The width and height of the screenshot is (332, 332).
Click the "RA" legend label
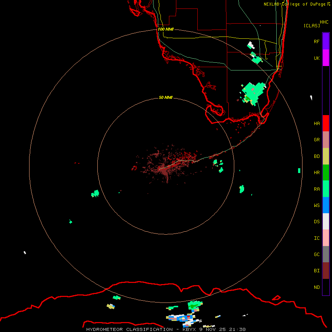pos(317,189)
